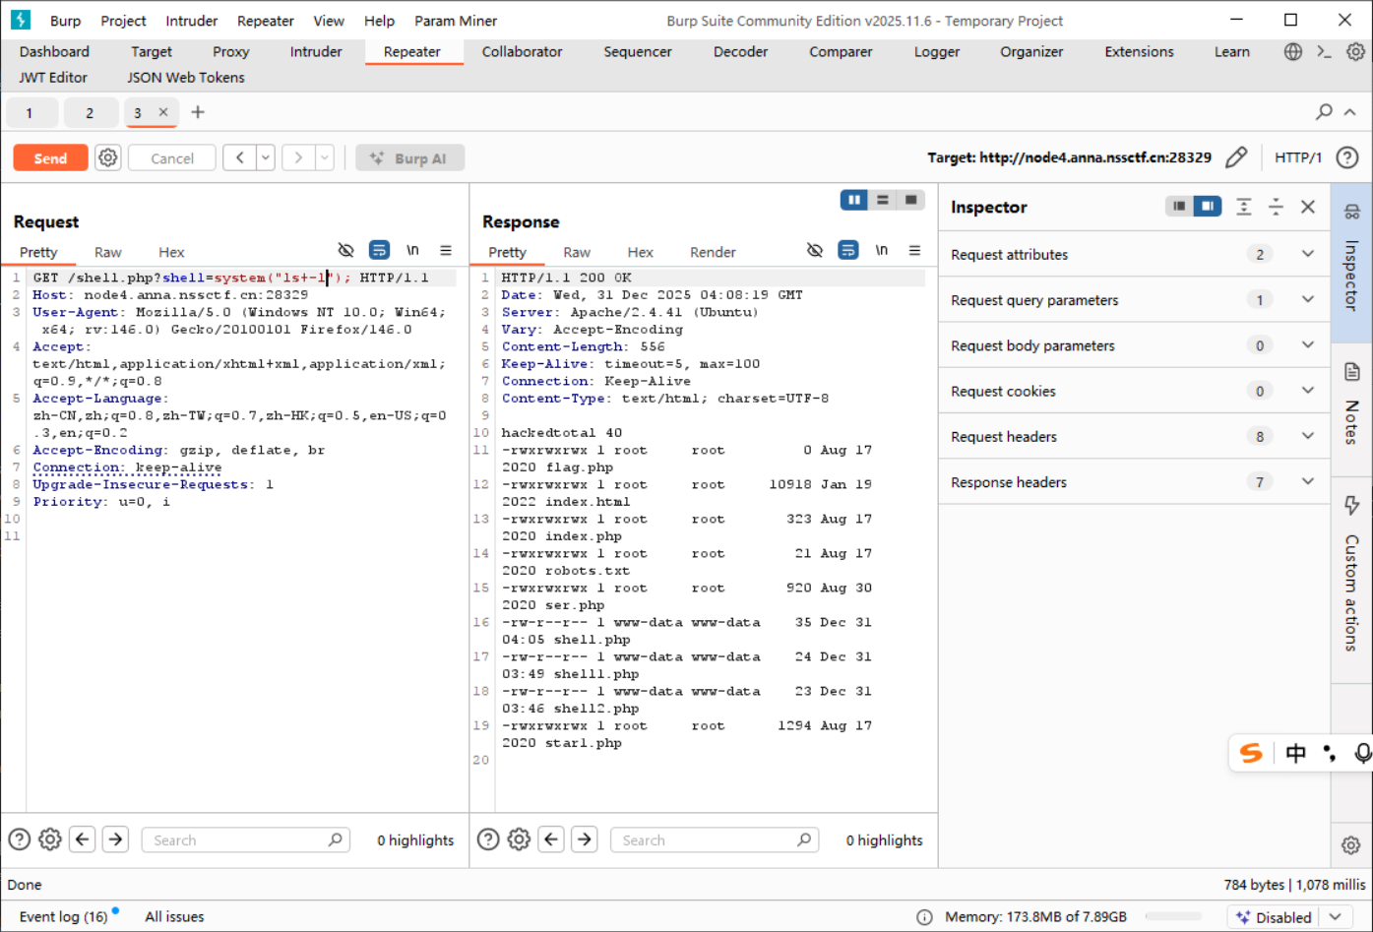Image resolution: width=1373 pixels, height=932 pixels.
Task: Open the Response editor hamburger menu
Action: (914, 251)
